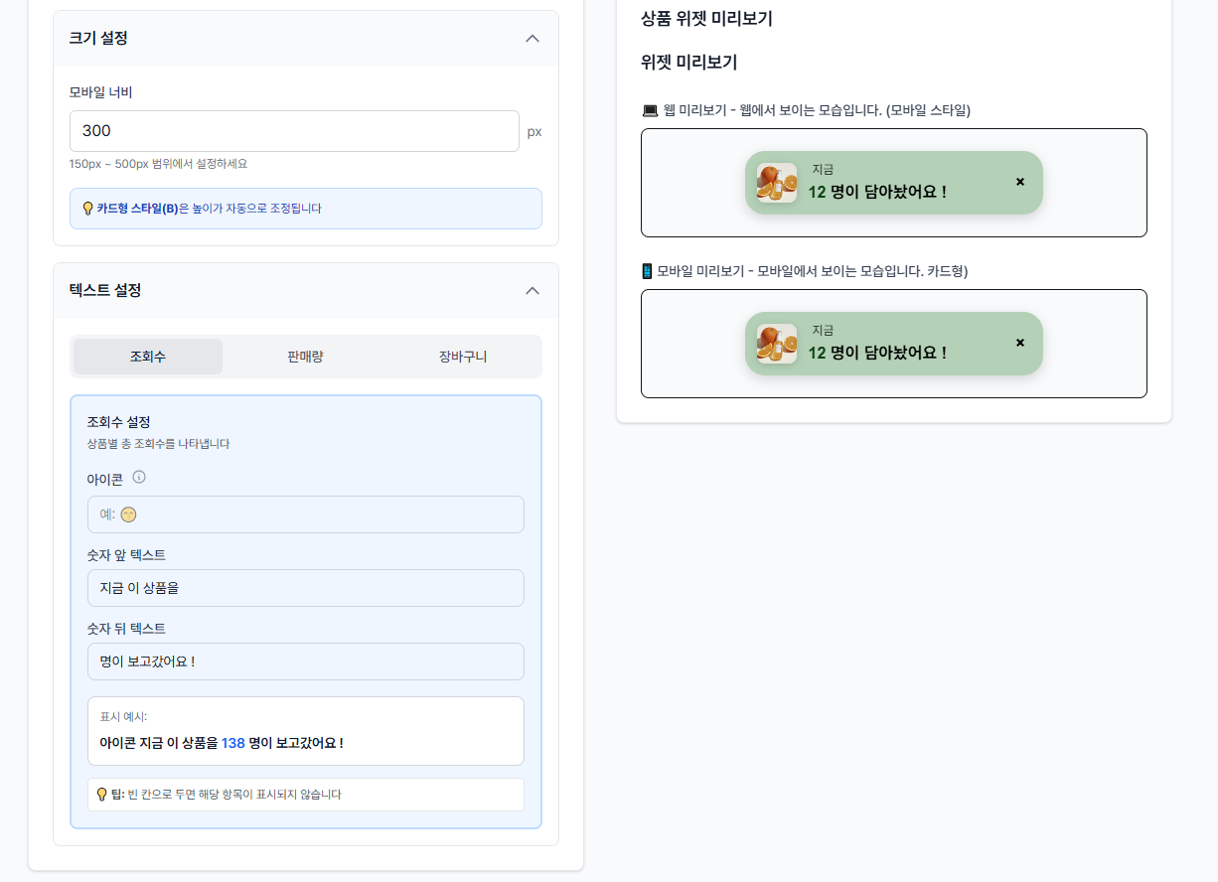This screenshot has width=1218, height=882.
Task: Click the fruit thumbnail in web preview
Action: click(777, 183)
